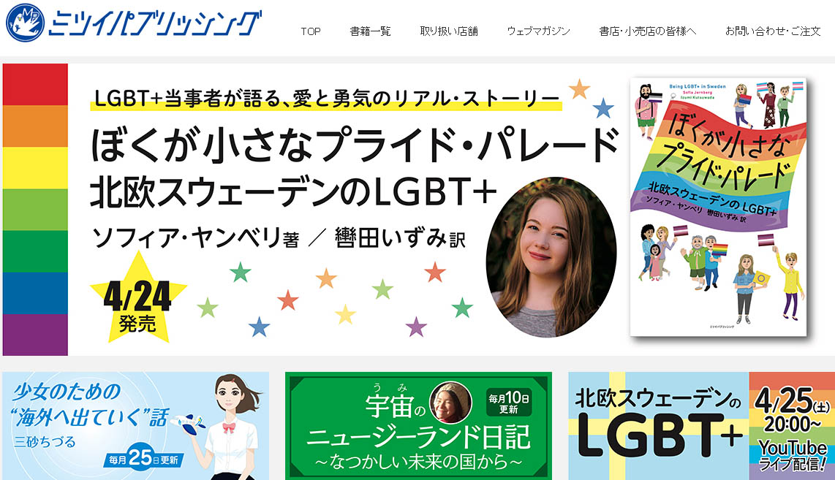
Task: Go to お問い合わせ・ご注文 page
Action: pyautogui.click(x=773, y=31)
